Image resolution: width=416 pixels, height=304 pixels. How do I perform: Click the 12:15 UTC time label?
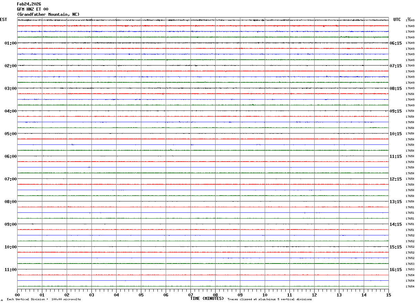click(x=396, y=179)
